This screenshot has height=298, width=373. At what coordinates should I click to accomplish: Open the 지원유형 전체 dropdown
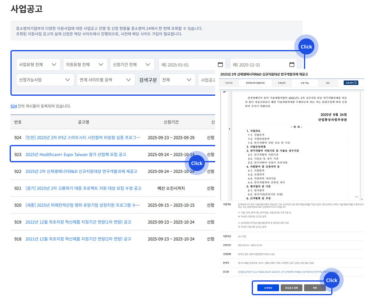tap(85, 64)
